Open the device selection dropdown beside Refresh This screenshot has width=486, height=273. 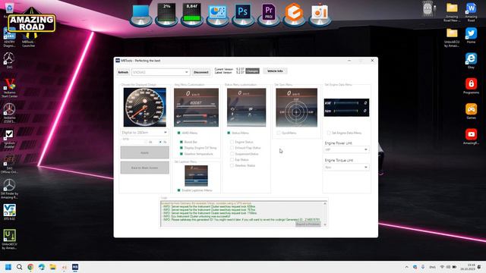[160, 72]
